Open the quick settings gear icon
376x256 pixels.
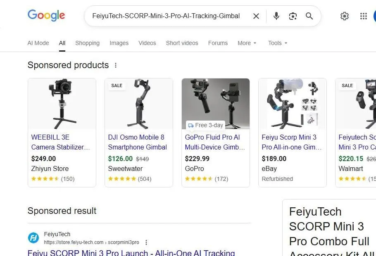tap(345, 16)
